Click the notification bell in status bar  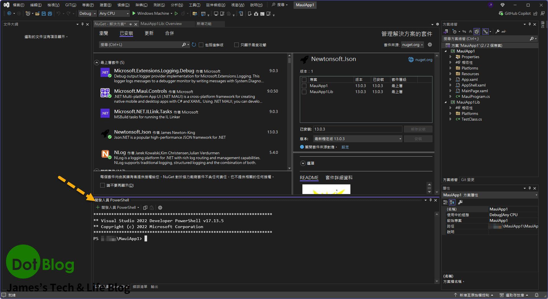[536, 295]
